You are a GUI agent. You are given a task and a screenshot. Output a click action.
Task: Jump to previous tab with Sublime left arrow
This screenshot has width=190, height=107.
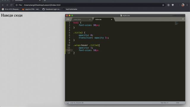click(67, 19)
